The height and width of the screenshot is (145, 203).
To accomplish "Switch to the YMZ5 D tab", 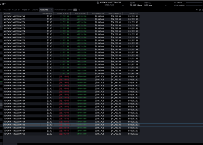I will point(7,10).
